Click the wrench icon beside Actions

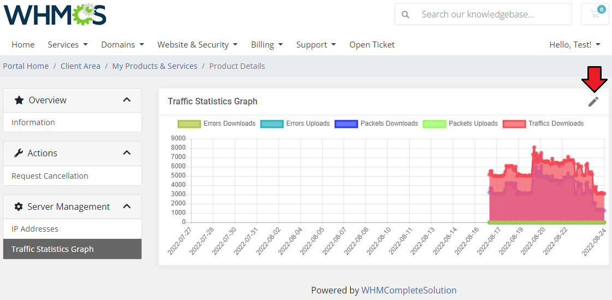tap(19, 154)
